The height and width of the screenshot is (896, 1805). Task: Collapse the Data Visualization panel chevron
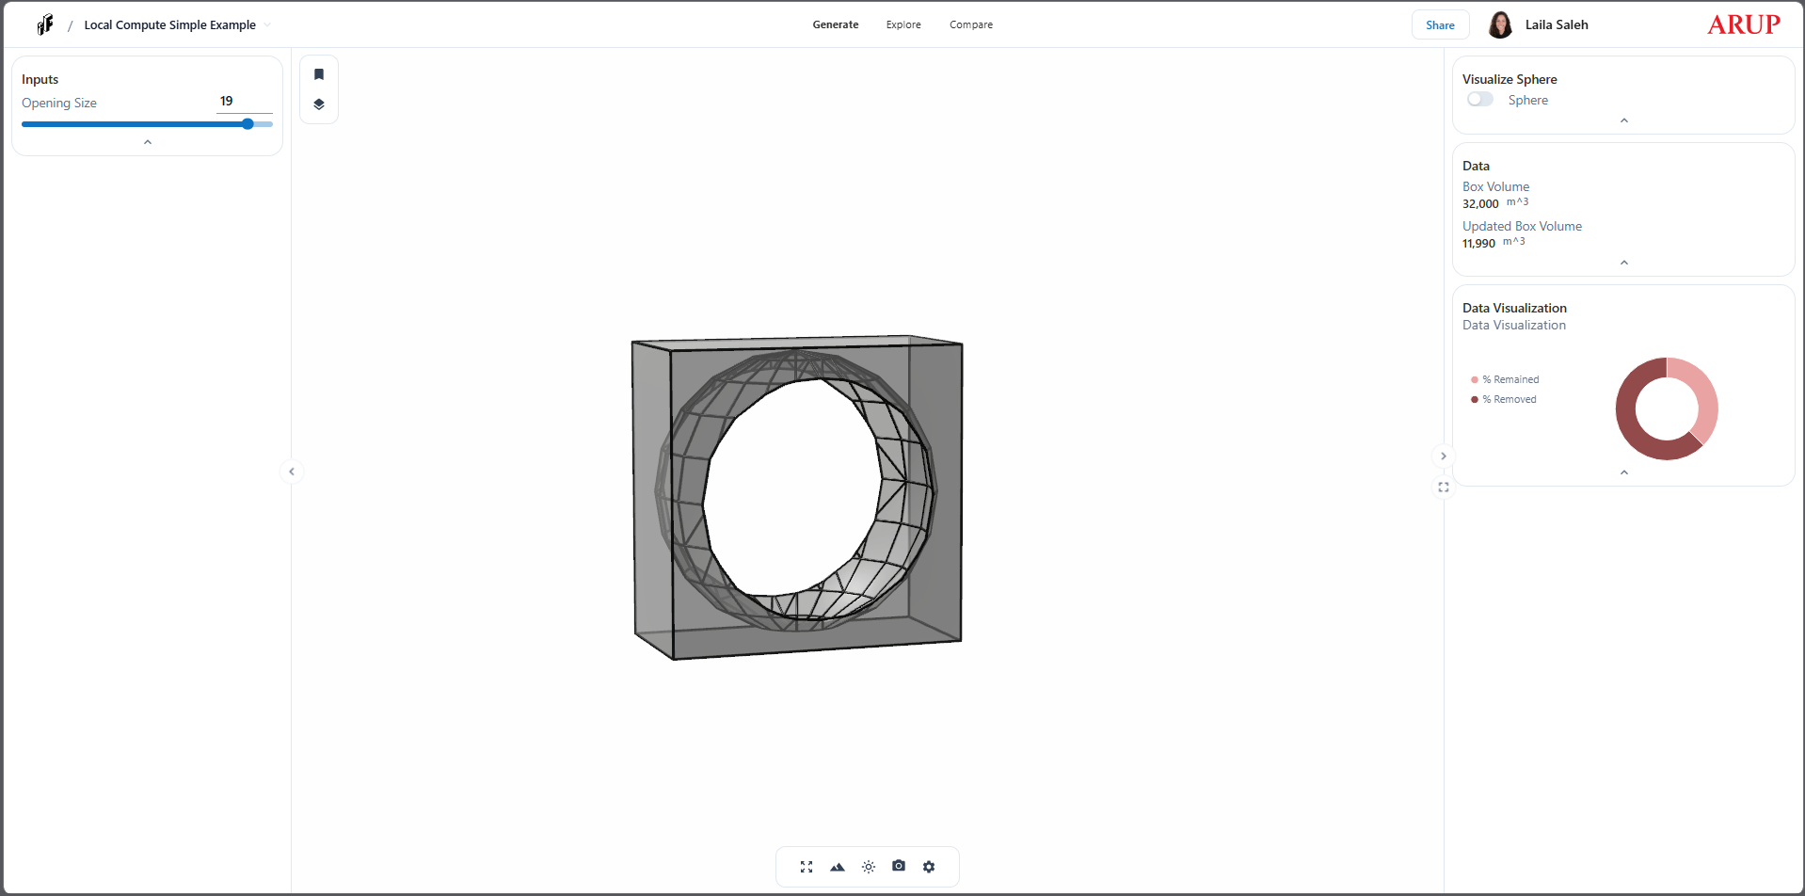pyautogui.click(x=1624, y=472)
